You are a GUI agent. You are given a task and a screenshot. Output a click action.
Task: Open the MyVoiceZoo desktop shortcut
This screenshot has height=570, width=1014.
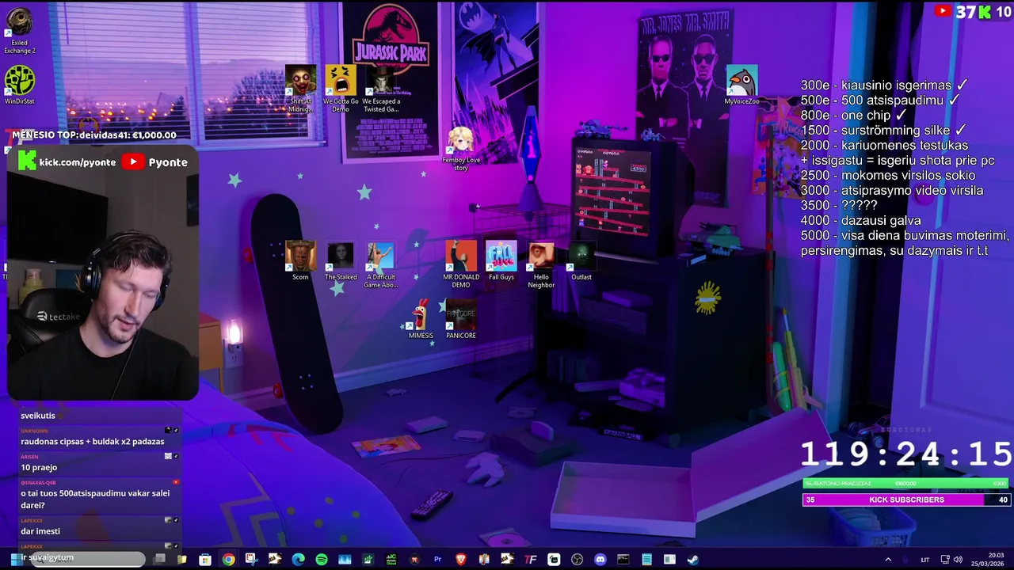click(x=741, y=85)
